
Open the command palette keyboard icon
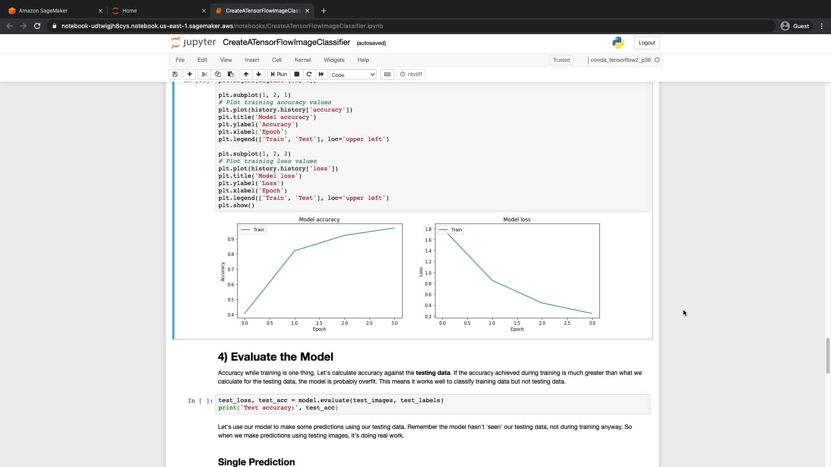click(387, 74)
